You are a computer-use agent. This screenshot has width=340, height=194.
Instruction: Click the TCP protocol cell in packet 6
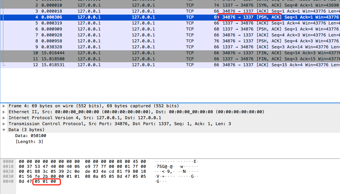point(190,29)
